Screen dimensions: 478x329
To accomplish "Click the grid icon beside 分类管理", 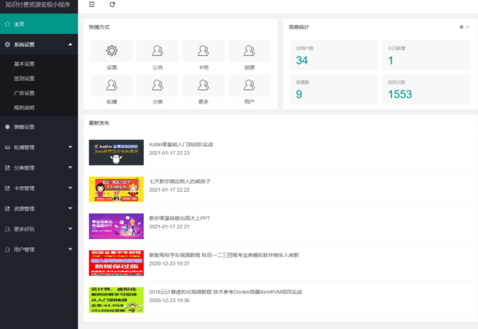I will [7, 168].
